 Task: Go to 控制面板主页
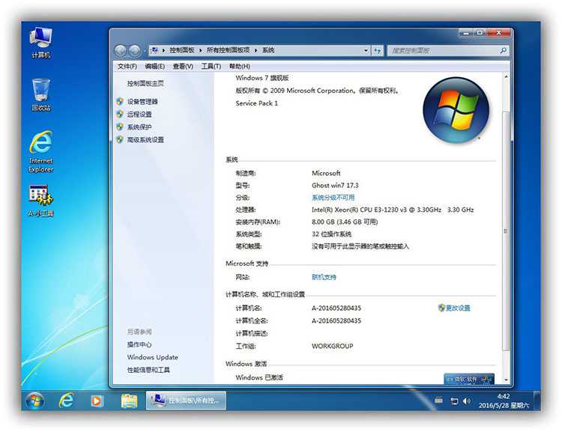[145, 83]
